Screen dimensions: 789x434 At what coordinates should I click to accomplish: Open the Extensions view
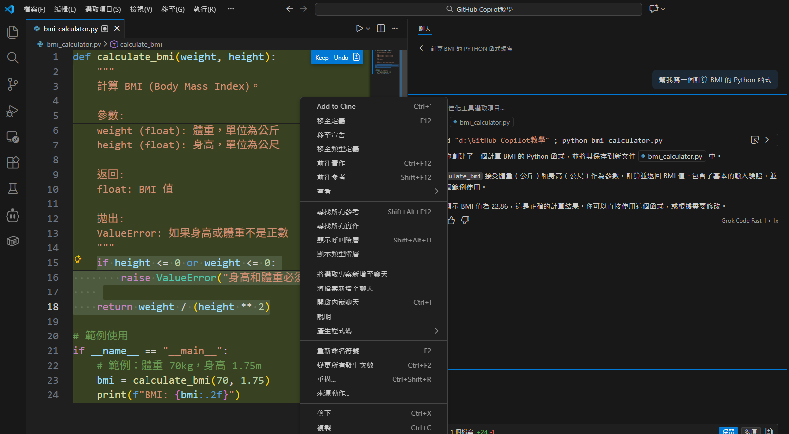point(13,162)
